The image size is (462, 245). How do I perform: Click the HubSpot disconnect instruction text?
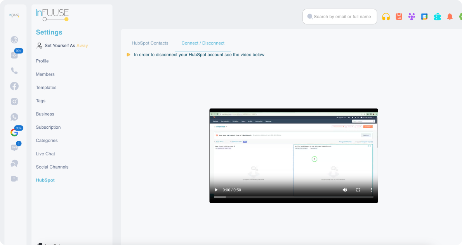(199, 55)
